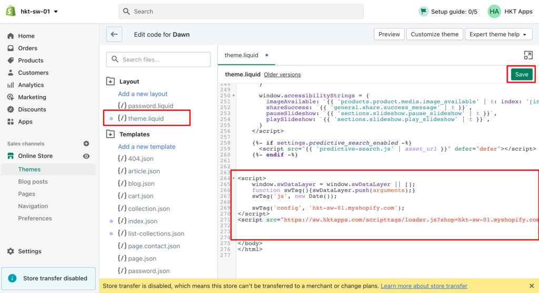Open Preferences under Online Store
The height and width of the screenshot is (293, 539).
click(x=35, y=218)
